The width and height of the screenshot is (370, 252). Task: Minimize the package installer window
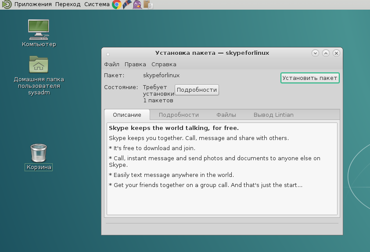coord(315,53)
